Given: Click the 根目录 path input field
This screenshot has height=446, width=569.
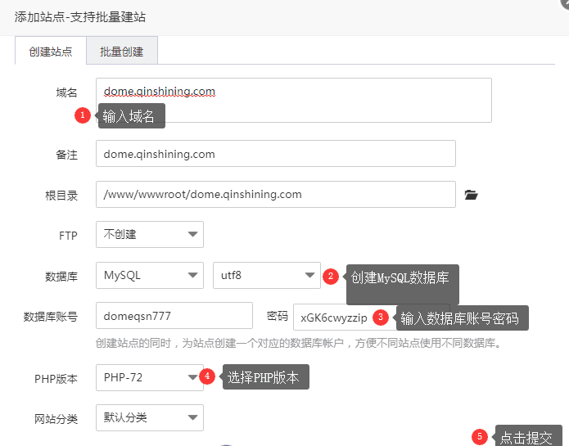Looking at the screenshot, I should tap(276, 194).
